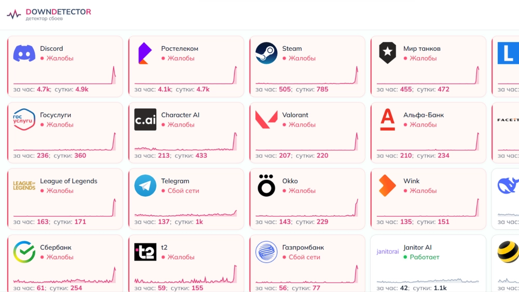Open the Okko logo icon
The height and width of the screenshot is (292, 519).
[x=266, y=186]
